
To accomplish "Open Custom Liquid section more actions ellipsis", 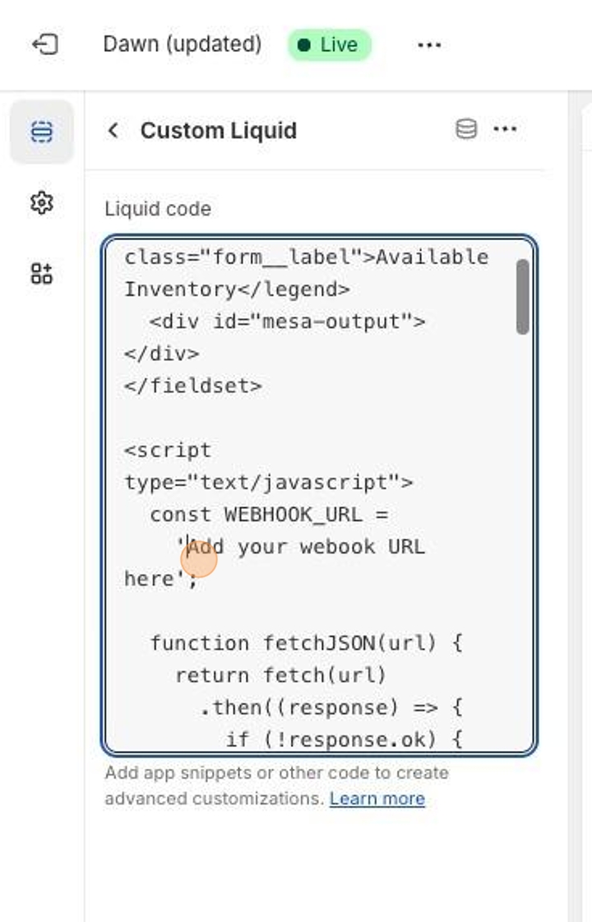I will tap(505, 129).
